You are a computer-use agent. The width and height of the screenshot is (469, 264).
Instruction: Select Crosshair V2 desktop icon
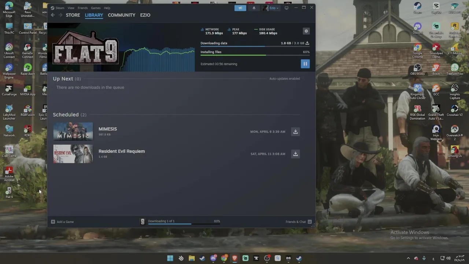455,110
